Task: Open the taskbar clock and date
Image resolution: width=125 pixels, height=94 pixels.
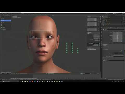Action: pyautogui.click(x=121, y=81)
